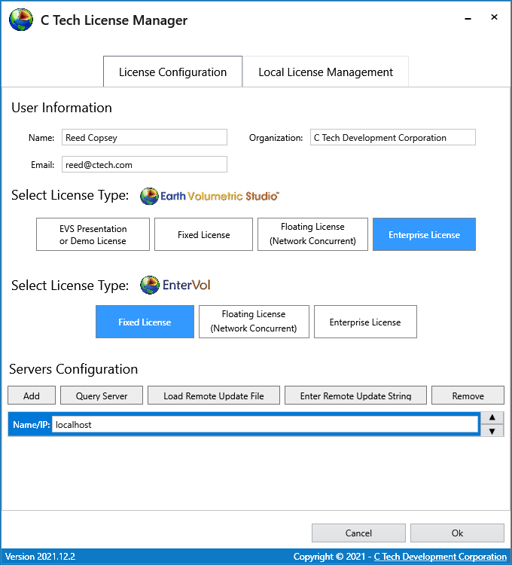Open Enter Remote Update String
Screen dimensions: 512x565
point(355,395)
